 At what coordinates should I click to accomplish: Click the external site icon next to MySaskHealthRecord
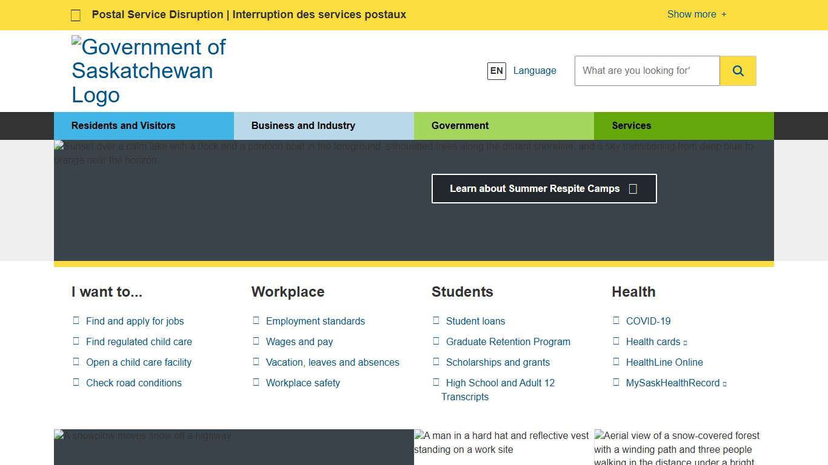(724, 383)
